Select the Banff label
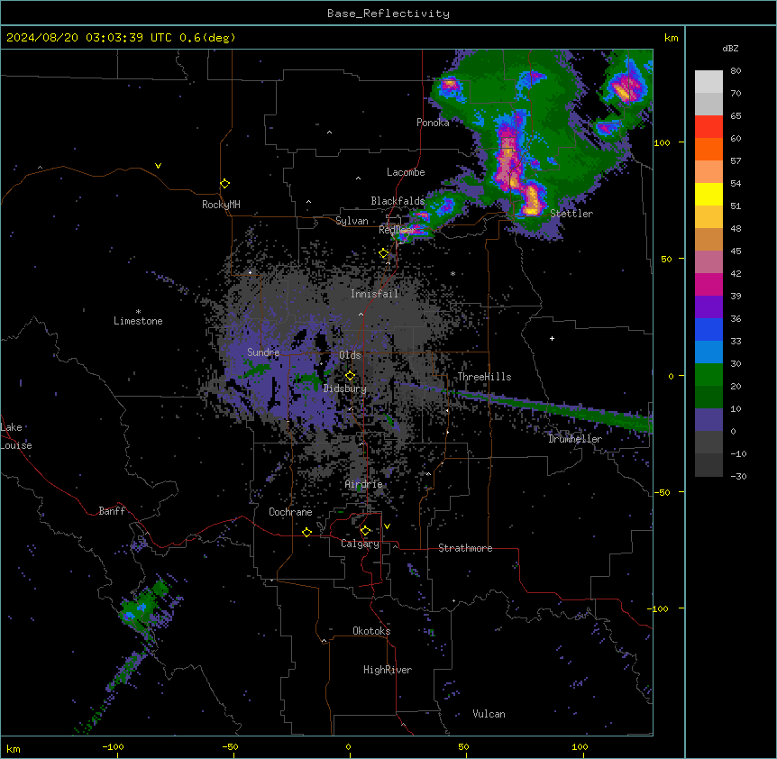This screenshot has height=759, width=777. pos(112,511)
